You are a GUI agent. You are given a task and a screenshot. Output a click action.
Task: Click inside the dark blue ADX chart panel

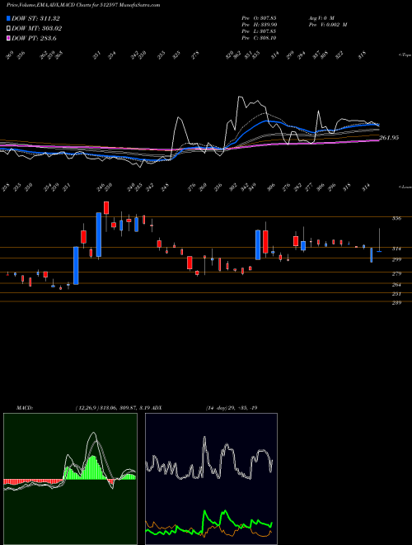pyautogui.click(x=211, y=479)
